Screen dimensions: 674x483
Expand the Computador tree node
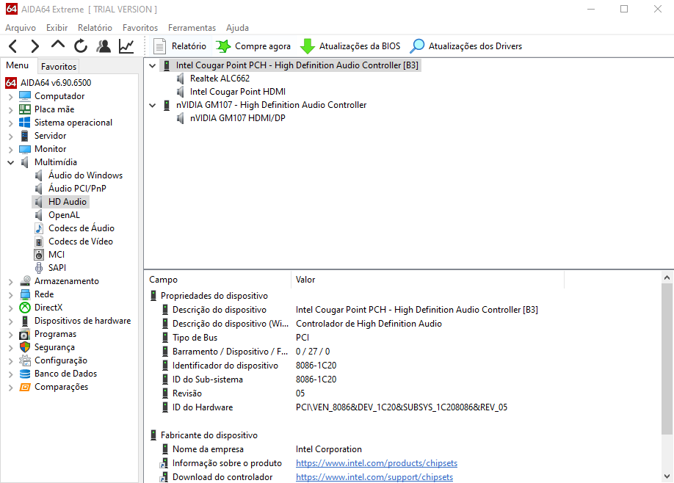pos(11,96)
